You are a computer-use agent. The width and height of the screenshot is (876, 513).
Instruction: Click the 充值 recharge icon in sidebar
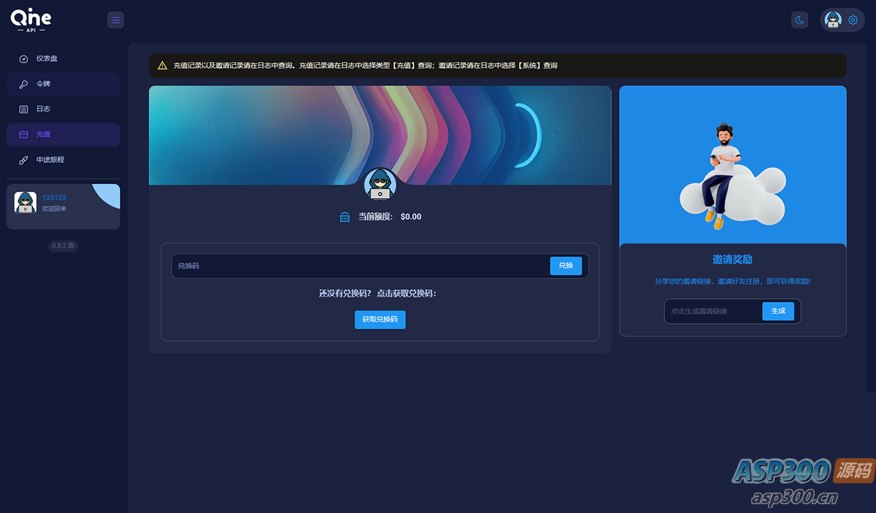click(x=23, y=134)
